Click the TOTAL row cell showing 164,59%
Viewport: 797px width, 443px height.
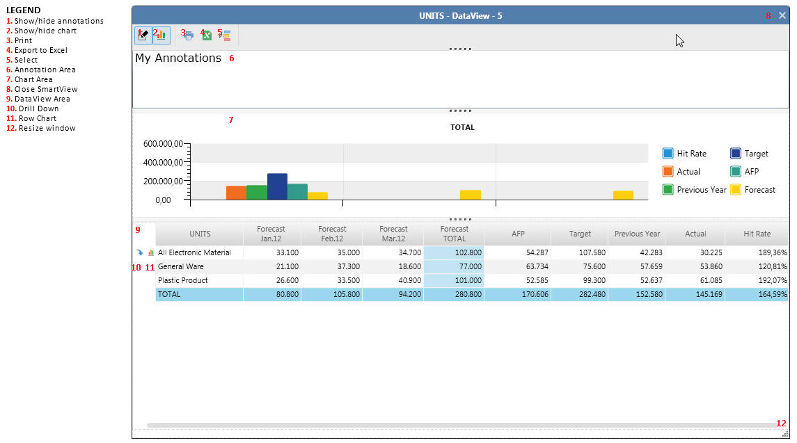[757, 294]
